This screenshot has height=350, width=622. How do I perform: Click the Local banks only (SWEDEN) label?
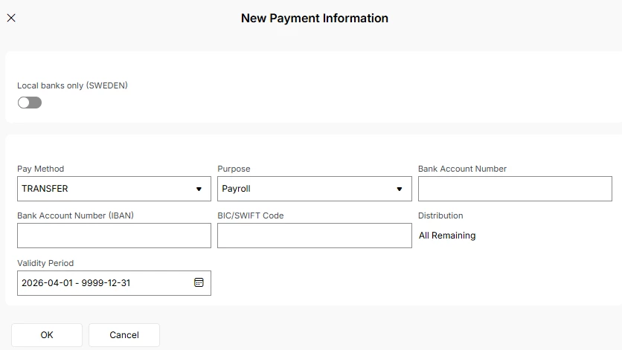(x=72, y=85)
